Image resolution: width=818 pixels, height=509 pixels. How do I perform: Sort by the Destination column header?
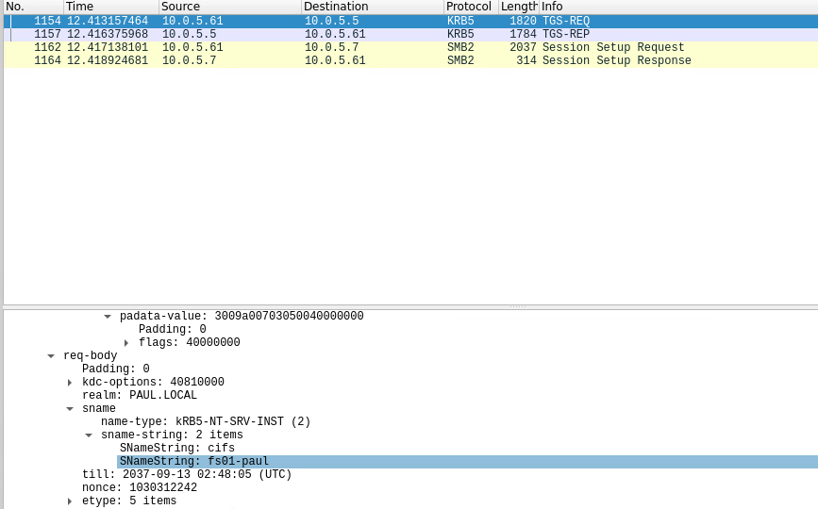(x=373, y=7)
